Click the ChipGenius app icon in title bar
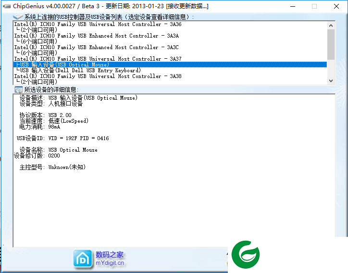The width and height of the screenshot is (348, 273). (x=6, y=6)
